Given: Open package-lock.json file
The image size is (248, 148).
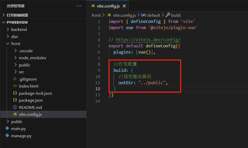Looking at the screenshot, I should click(35, 93).
